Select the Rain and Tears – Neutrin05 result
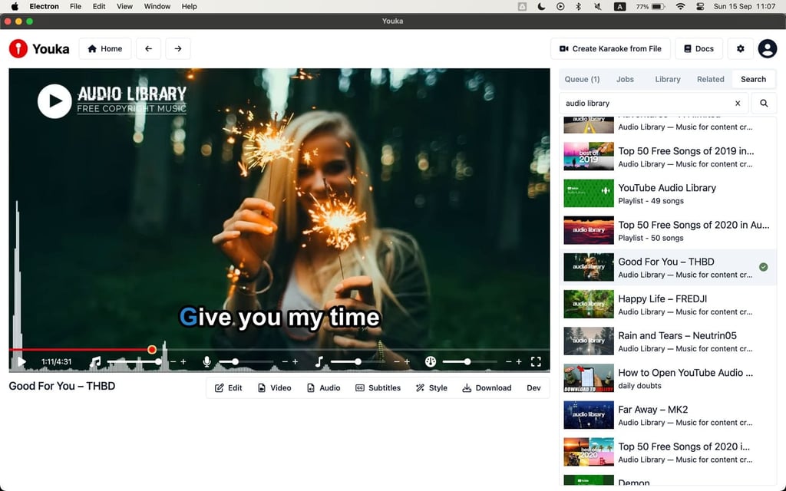 pos(668,341)
